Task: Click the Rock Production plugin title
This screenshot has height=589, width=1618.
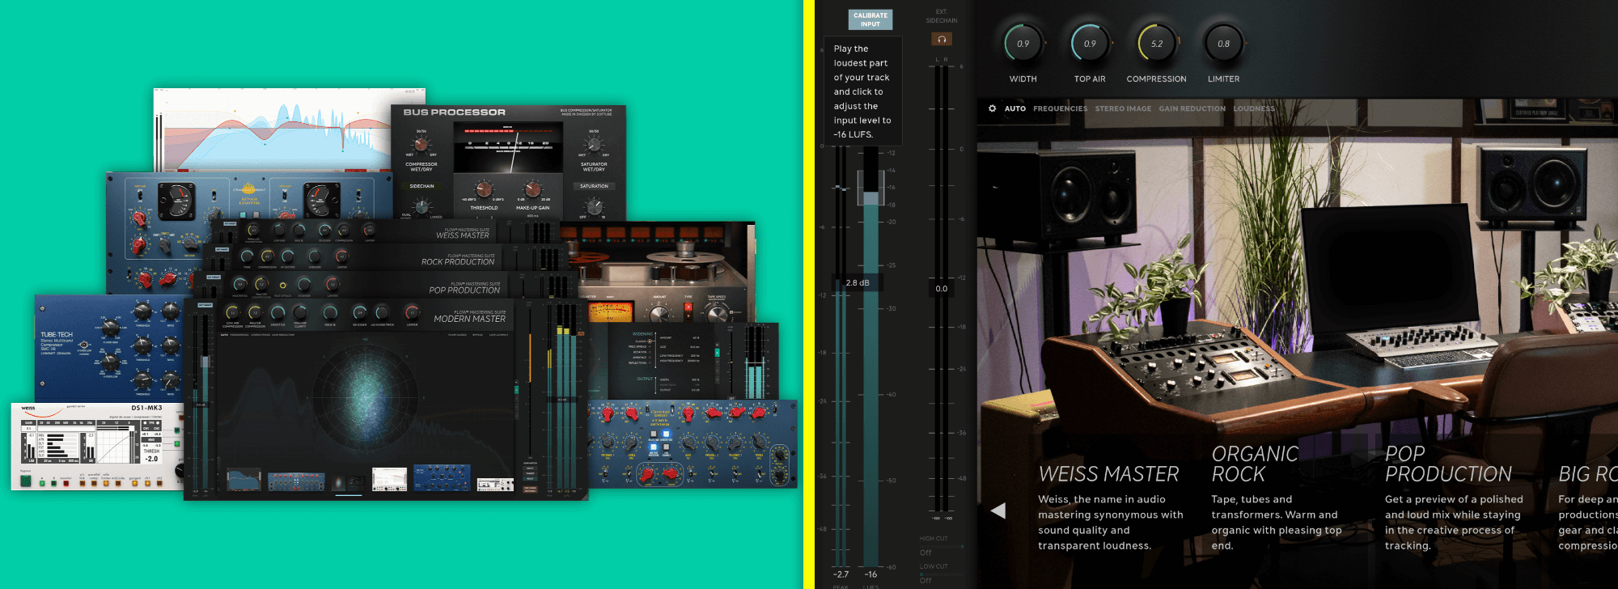Action: [458, 262]
